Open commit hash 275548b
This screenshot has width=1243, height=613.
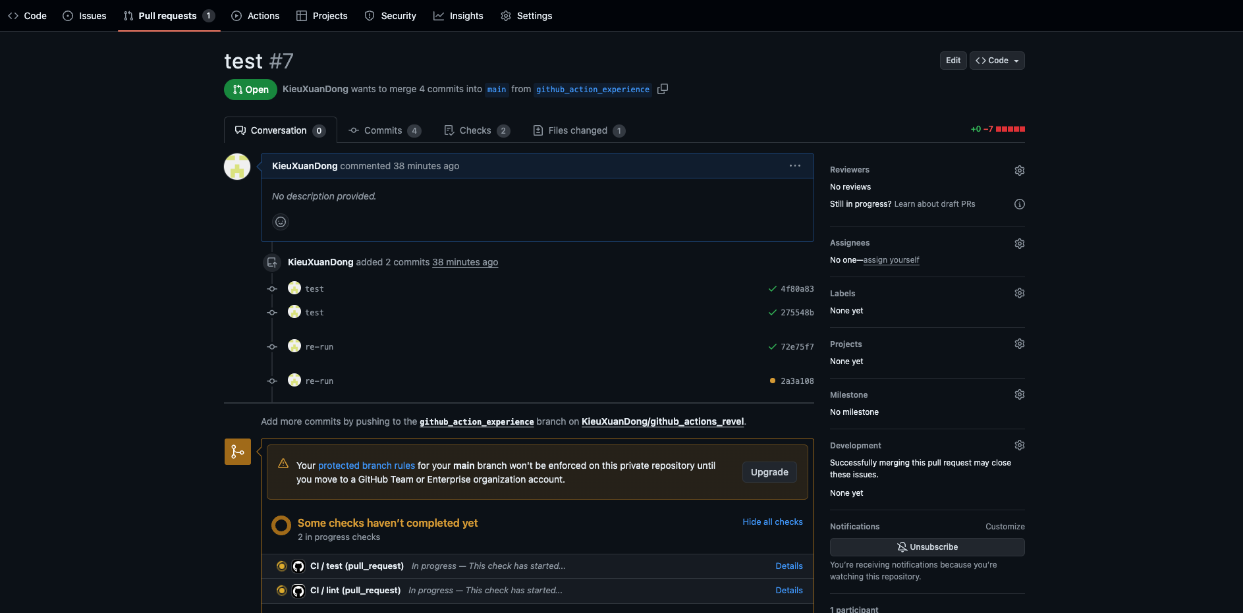click(x=797, y=313)
